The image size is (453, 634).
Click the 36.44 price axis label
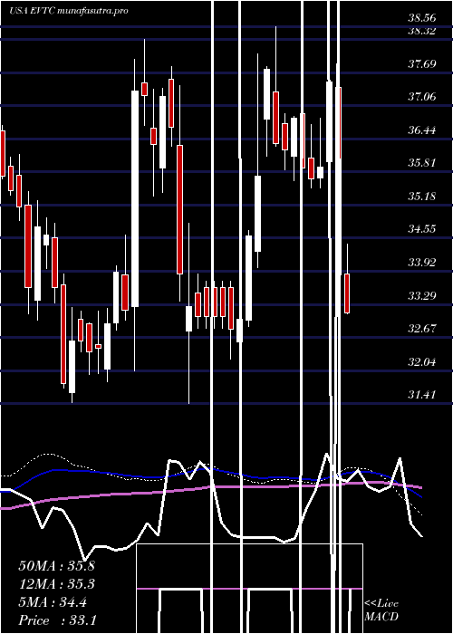[x=422, y=130]
